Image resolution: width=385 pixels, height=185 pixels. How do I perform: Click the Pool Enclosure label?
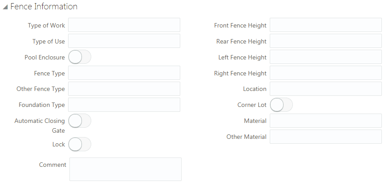(45, 57)
